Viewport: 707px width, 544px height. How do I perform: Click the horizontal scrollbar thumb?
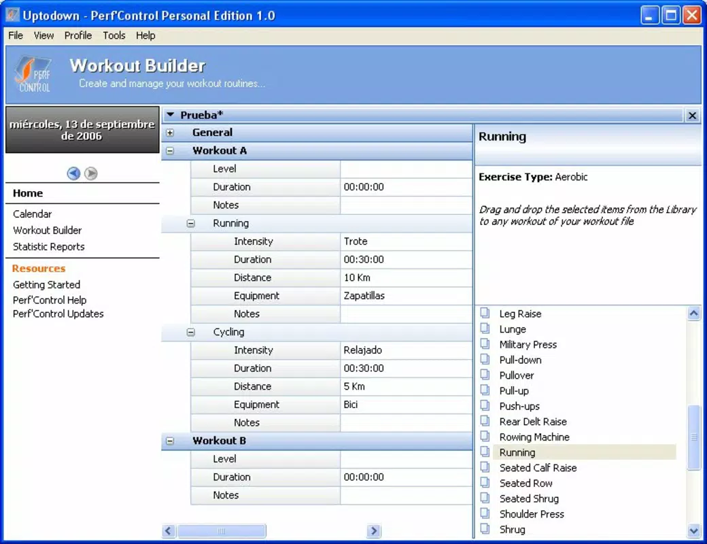tap(222, 531)
